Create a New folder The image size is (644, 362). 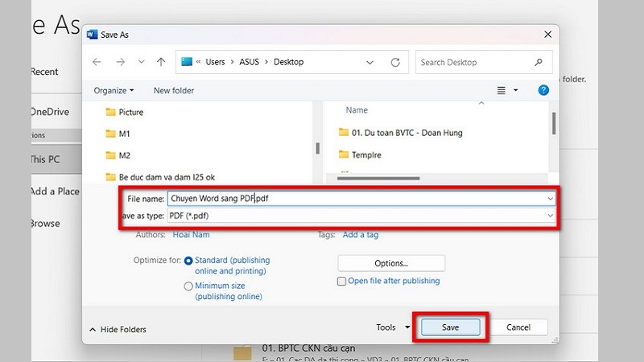tap(174, 91)
